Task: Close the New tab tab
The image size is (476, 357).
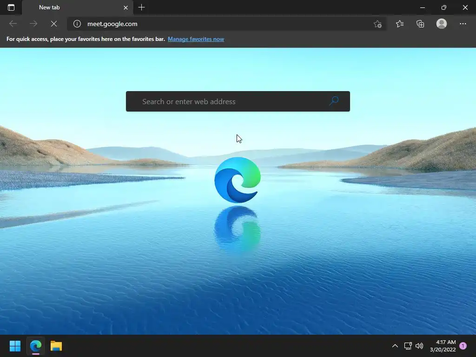Action: coord(126,7)
